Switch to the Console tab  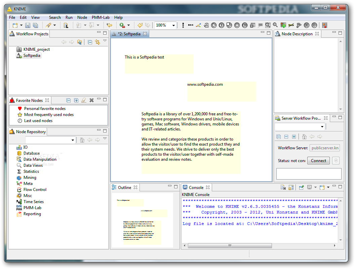[x=196, y=188]
